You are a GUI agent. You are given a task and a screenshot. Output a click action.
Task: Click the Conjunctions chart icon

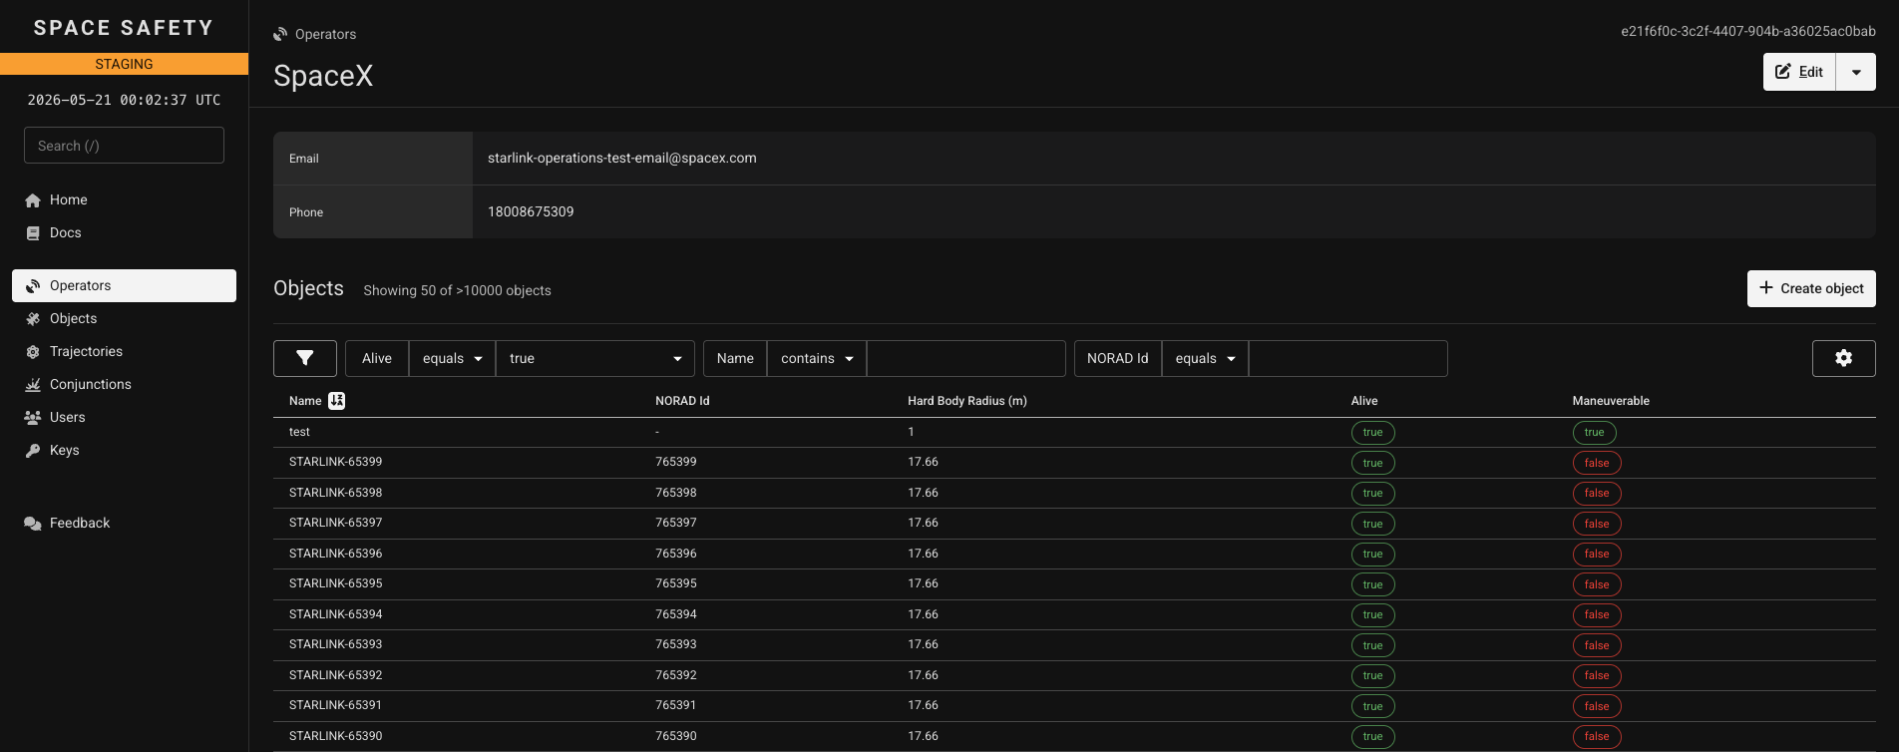[x=33, y=384]
